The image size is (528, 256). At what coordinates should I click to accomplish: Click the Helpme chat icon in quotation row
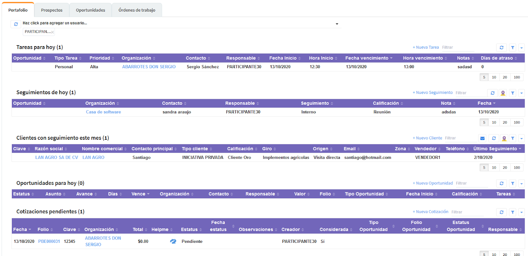[173, 242]
